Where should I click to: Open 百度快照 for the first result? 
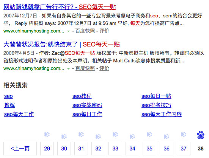[x=85, y=31]
